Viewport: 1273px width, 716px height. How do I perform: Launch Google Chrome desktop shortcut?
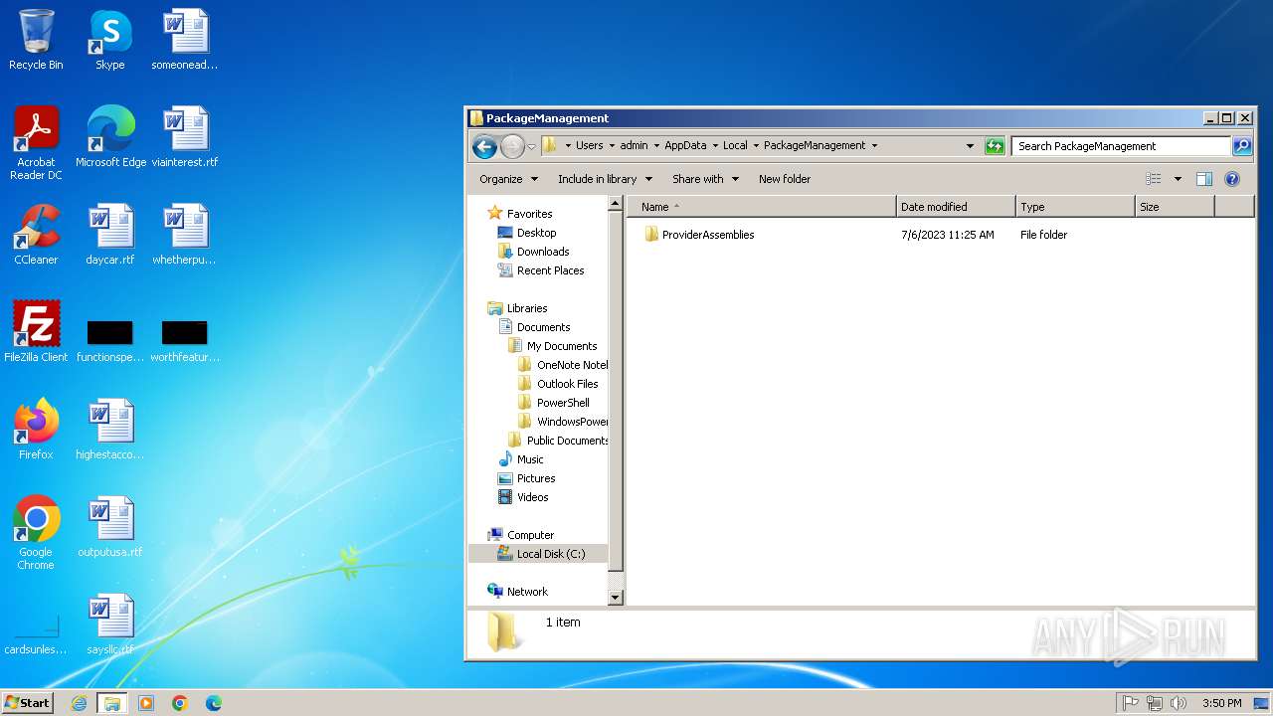point(36,532)
